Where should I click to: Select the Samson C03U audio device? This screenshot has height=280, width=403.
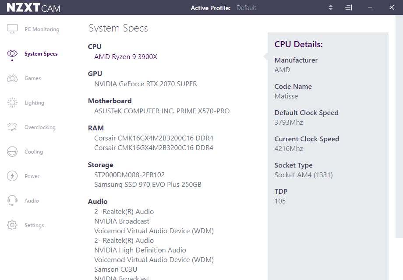(115, 269)
